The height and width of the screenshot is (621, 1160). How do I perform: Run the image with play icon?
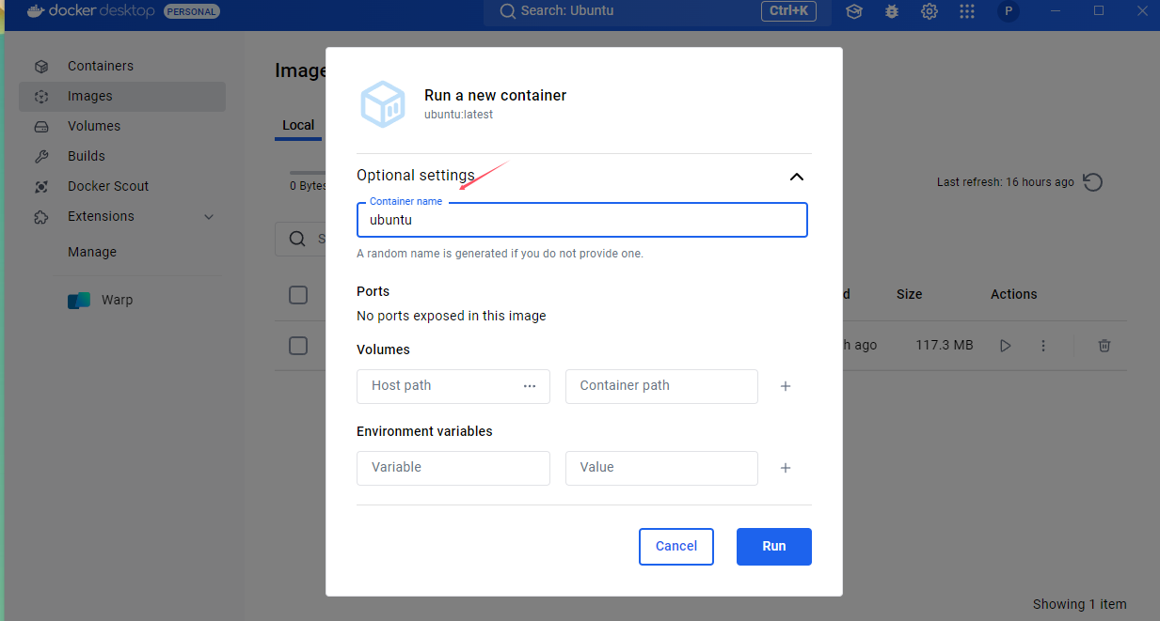tap(1006, 346)
